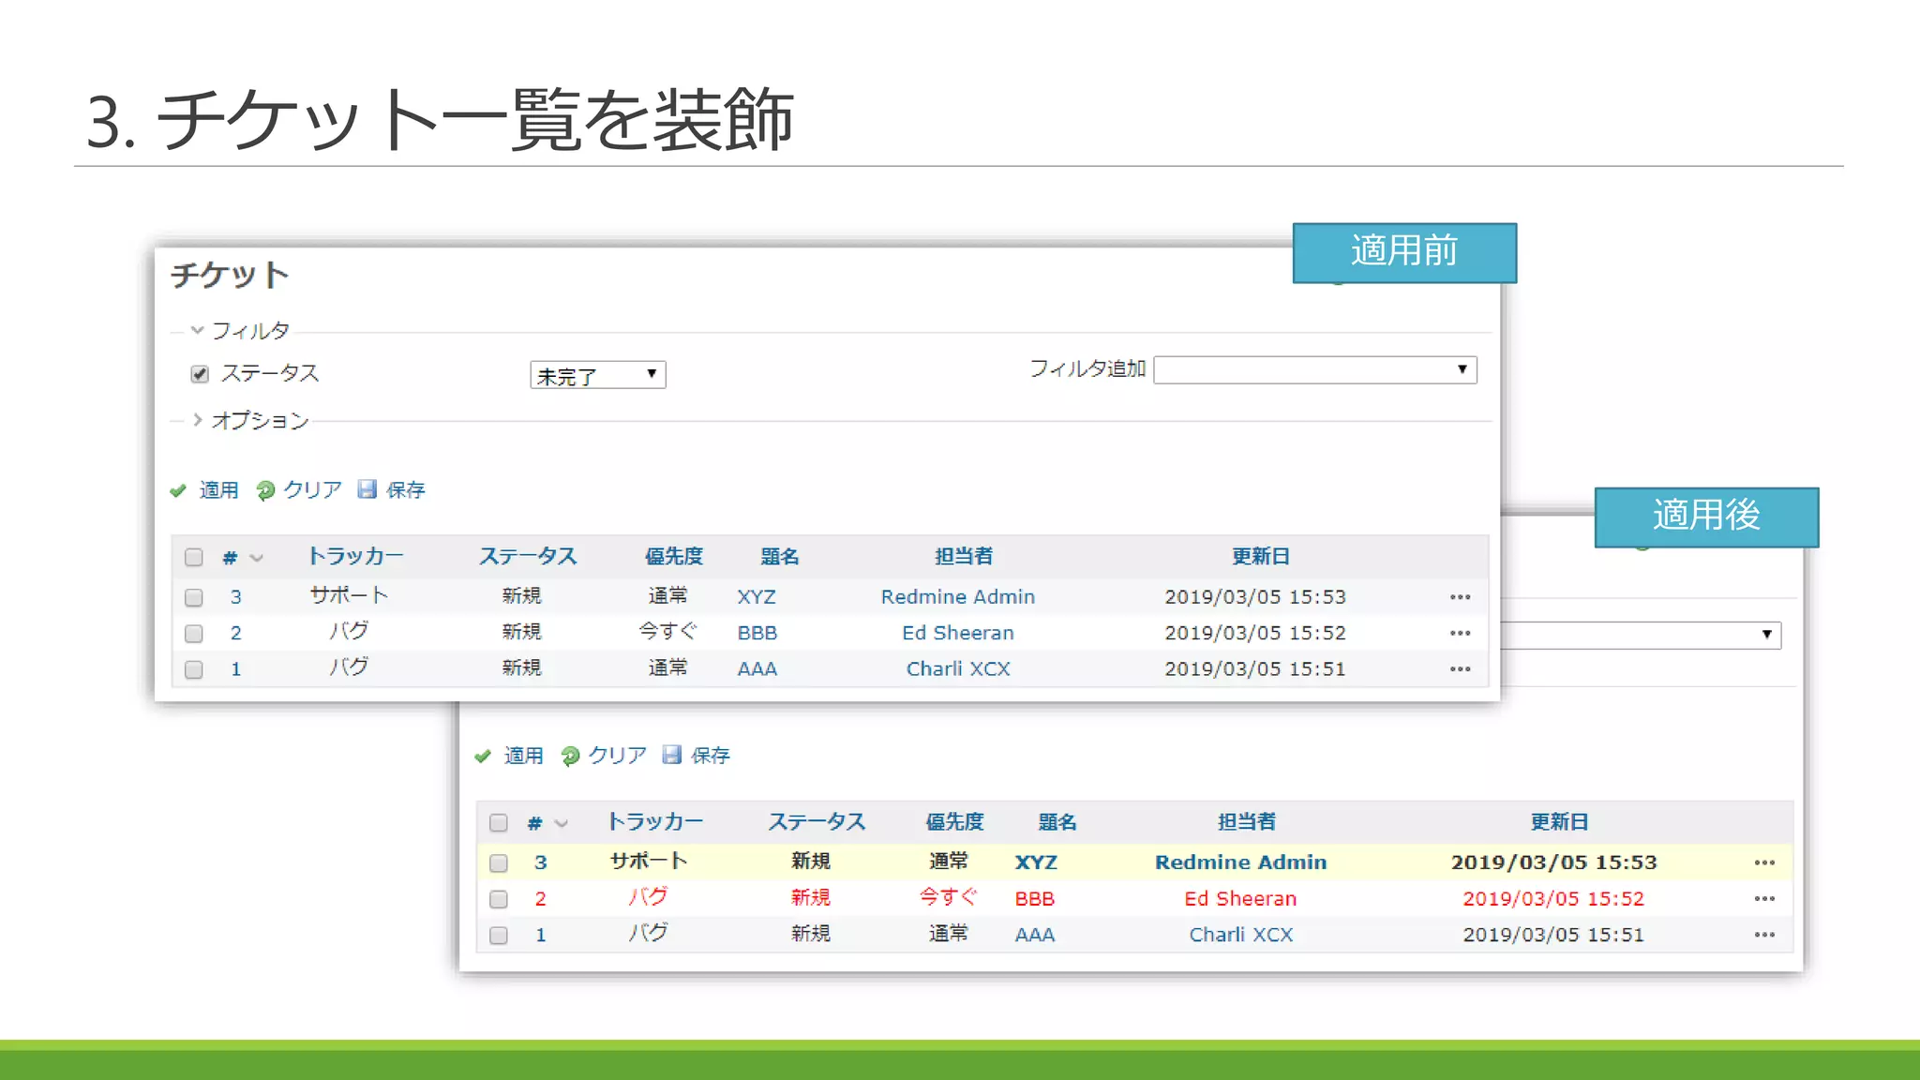
Task: Open actions menu for ticket AAA in after panel
Action: pyautogui.click(x=1764, y=935)
